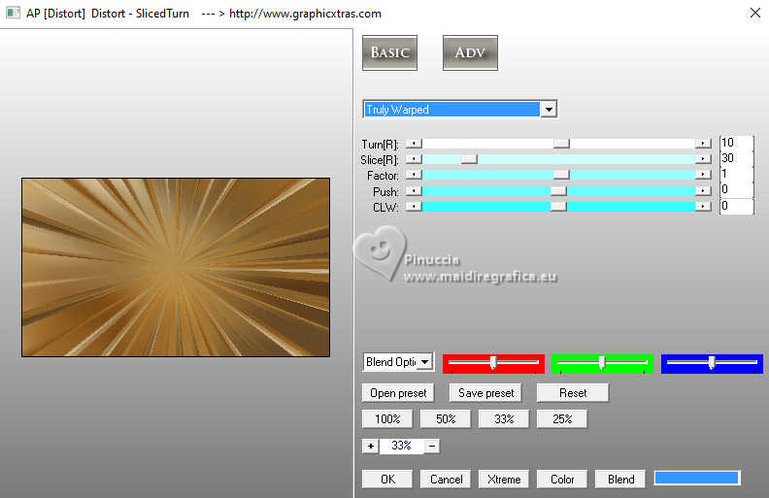Click the Factor value field showing 1
The image size is (769, 498).
tap(736, 174)
